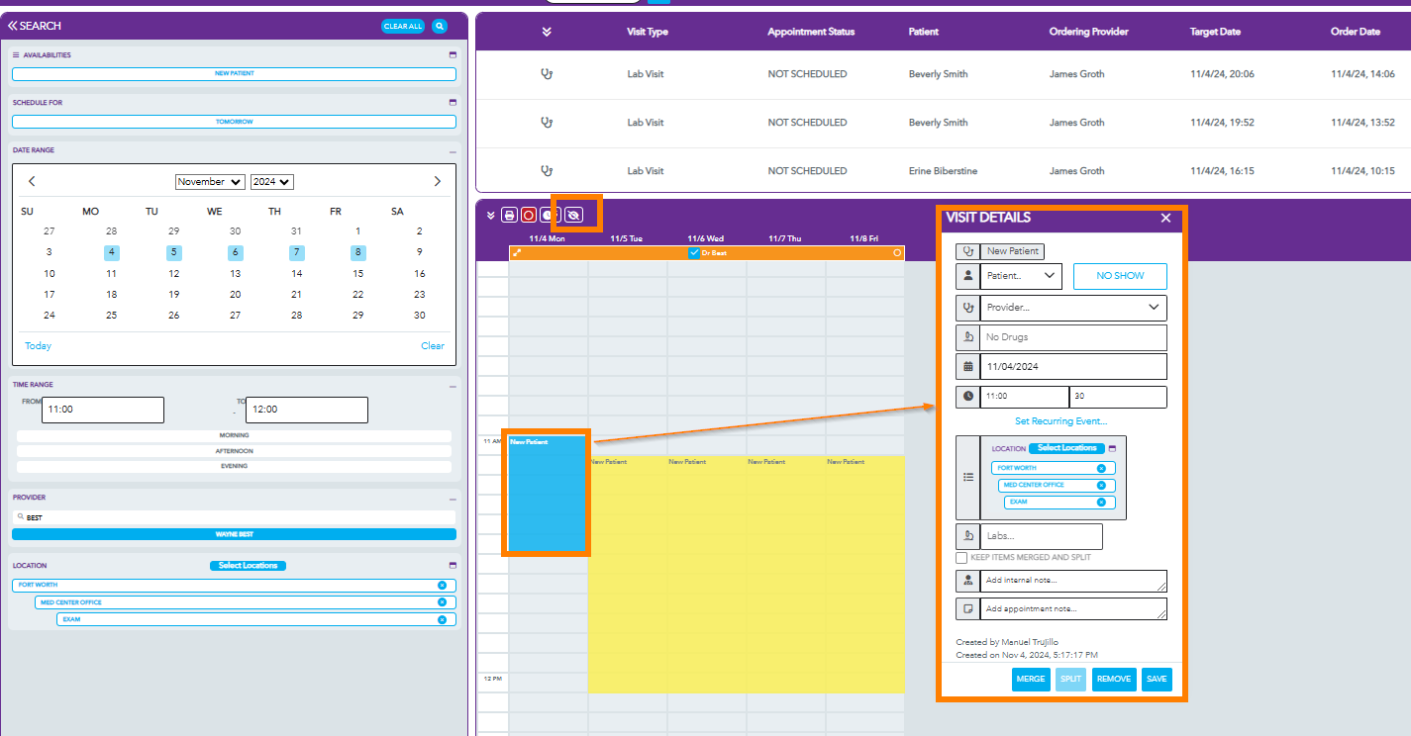The width and height of the screenshot is (1411, 736).
Task: Toggle the Dr Best checkbox
Action: (x=694, y=253)
